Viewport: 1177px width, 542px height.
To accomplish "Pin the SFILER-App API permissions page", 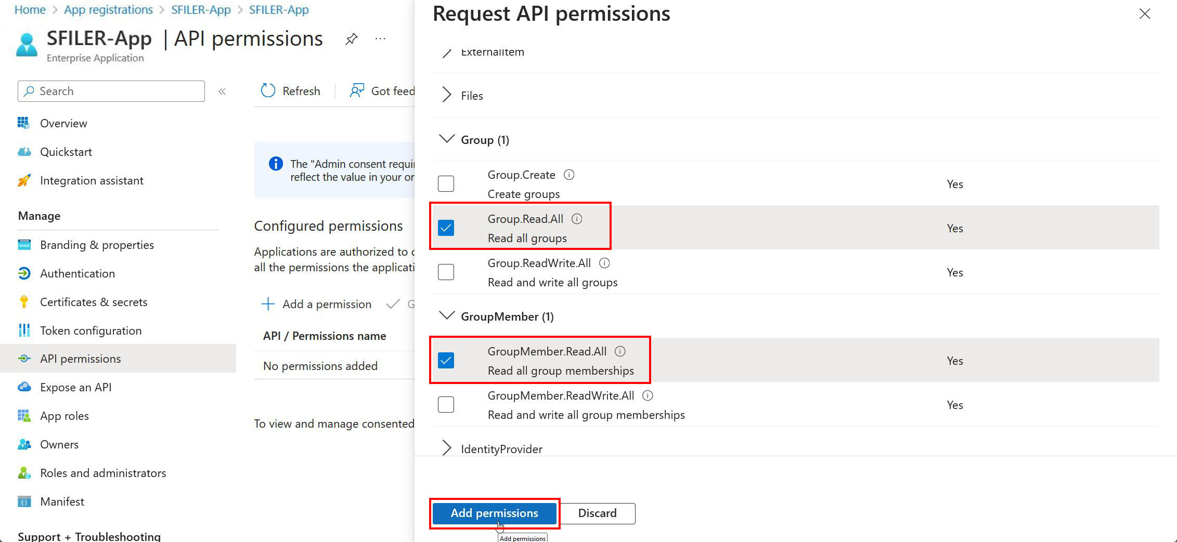I will [352, 39].
